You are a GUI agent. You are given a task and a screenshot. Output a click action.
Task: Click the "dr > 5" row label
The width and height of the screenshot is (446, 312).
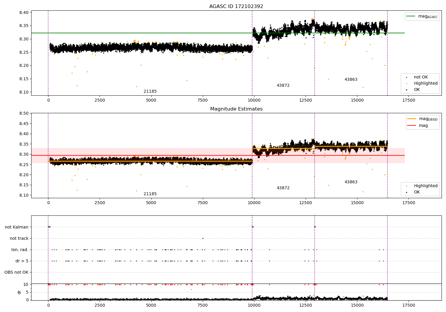tap(22, 261)
